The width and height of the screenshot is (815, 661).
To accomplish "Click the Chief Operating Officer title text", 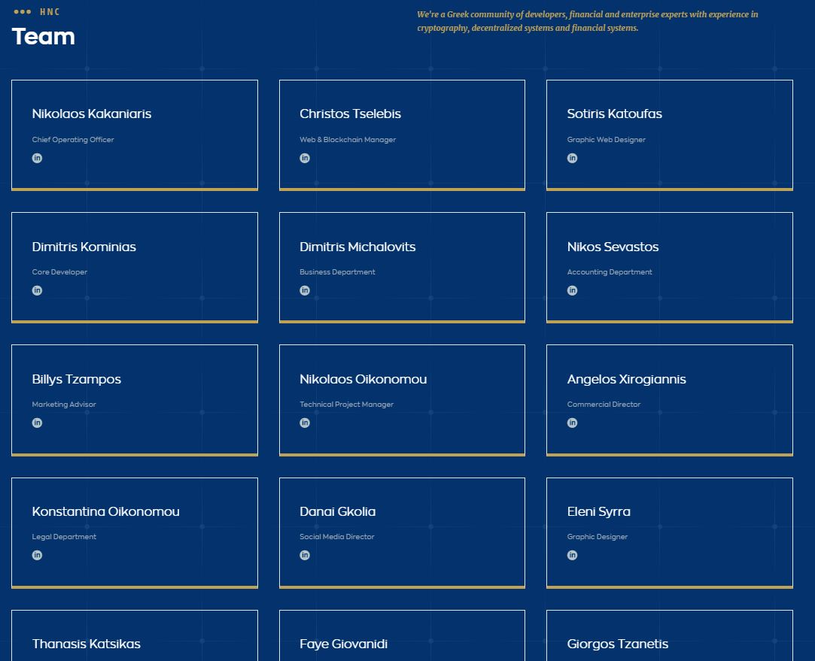I will coord(73,140).
